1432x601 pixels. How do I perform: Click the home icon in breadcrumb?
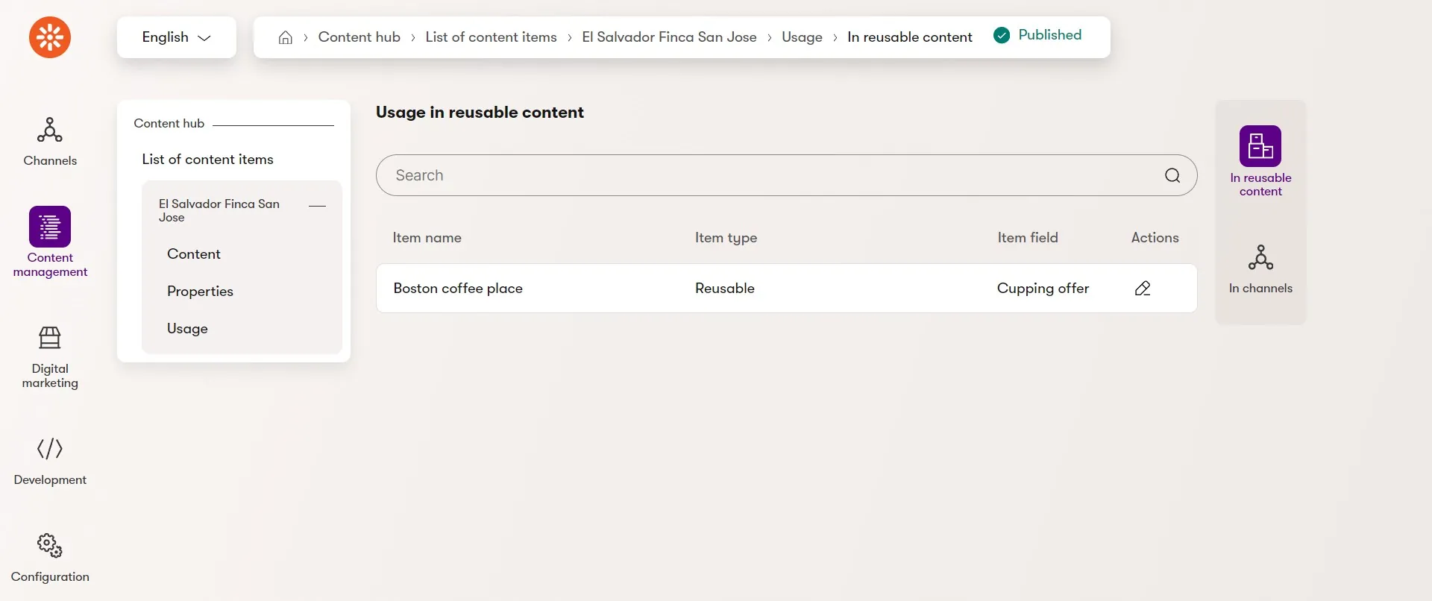click(285, 37)
